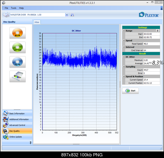Collapse the Range settings group

pos(124,31)
